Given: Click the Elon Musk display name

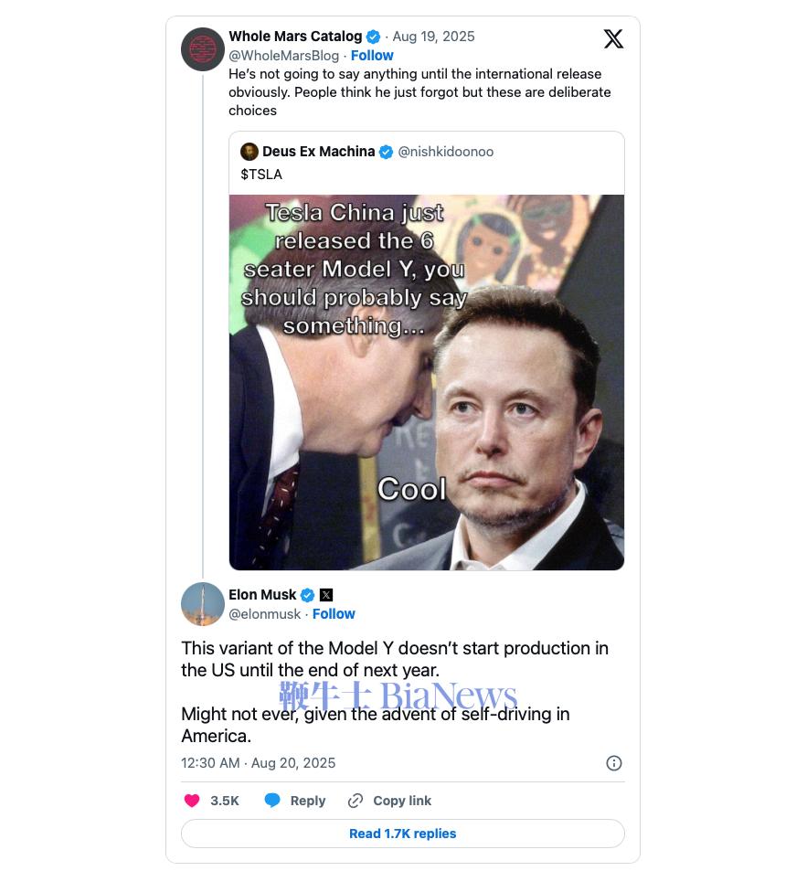Looking at the screenshot, I should pos(262,595).
